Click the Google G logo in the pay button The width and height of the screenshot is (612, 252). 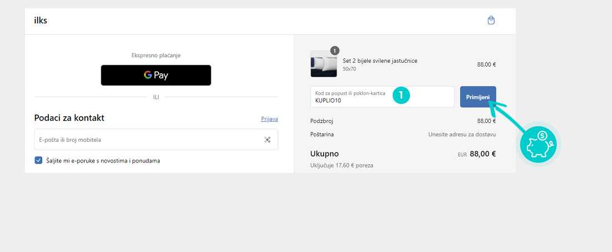coord(148,75)
